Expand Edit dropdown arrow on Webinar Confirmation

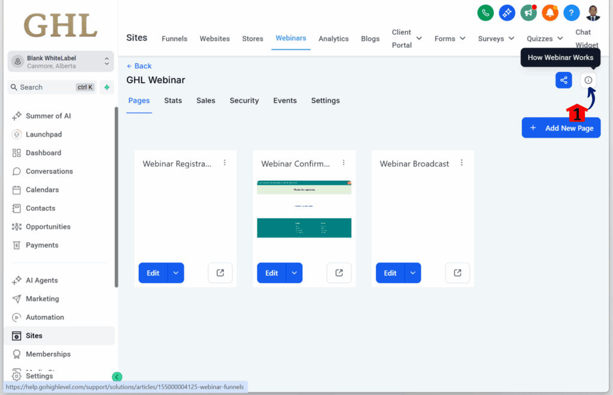[x=295, y=273]
